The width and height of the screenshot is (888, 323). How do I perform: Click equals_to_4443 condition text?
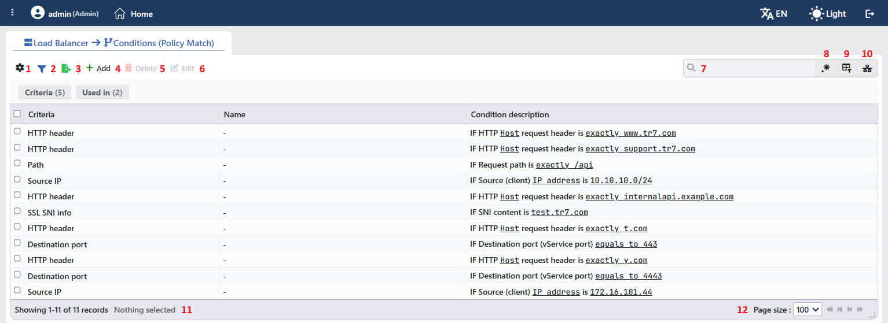click(629, 276)
